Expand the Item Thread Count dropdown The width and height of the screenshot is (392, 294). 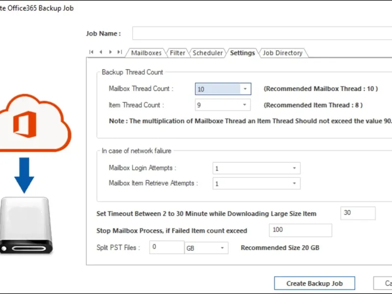tap(245, 105)
